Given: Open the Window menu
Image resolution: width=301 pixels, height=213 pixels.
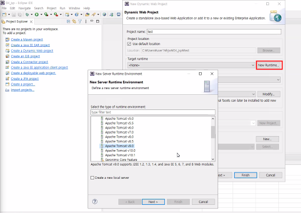Looking at the screenshot, I should (74, 8).
